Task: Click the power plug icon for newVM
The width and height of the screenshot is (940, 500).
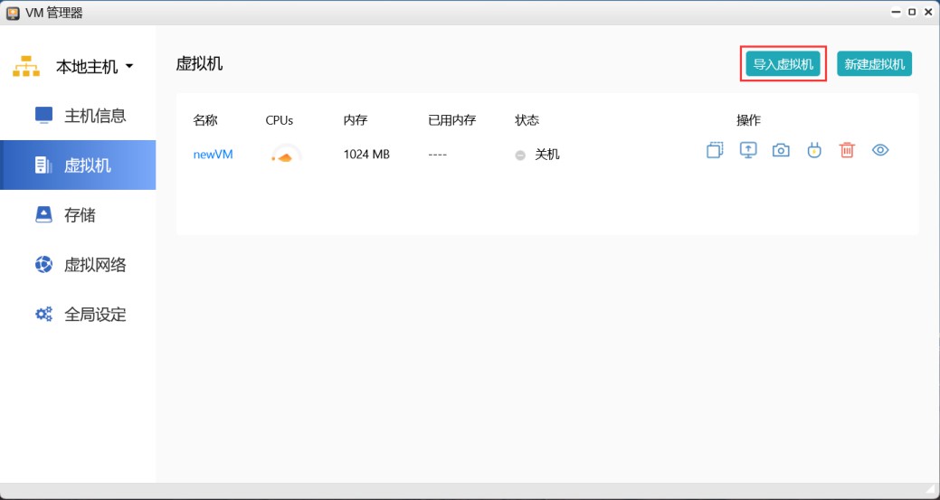Action: click(x=813, y=151)
